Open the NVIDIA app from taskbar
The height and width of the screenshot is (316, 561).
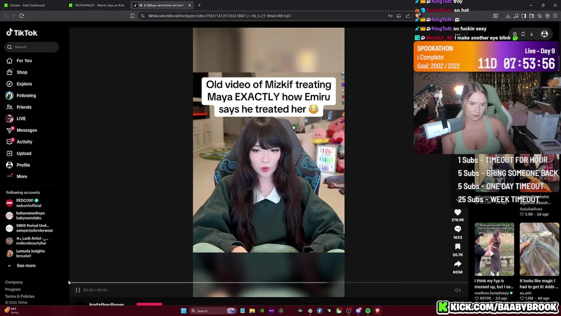point(262,311)
